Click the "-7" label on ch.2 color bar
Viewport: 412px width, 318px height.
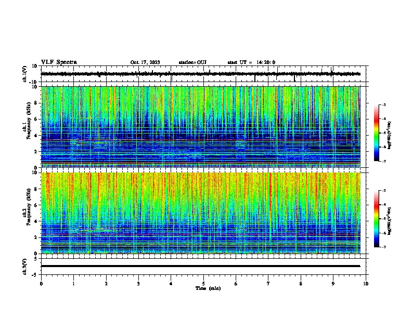(x=383, y=247)
